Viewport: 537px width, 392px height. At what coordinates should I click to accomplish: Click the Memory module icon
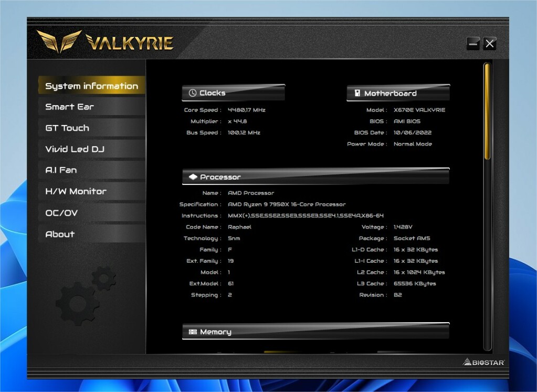tap(193, 332)
